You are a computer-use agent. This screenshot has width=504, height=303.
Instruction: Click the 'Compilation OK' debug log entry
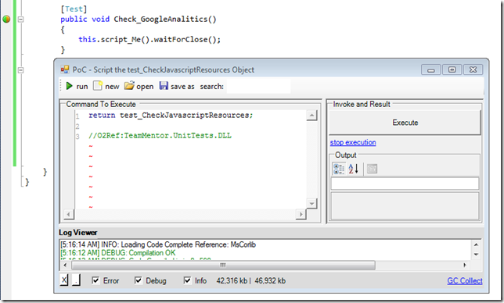pyautogui.click(x=118, y=253)
